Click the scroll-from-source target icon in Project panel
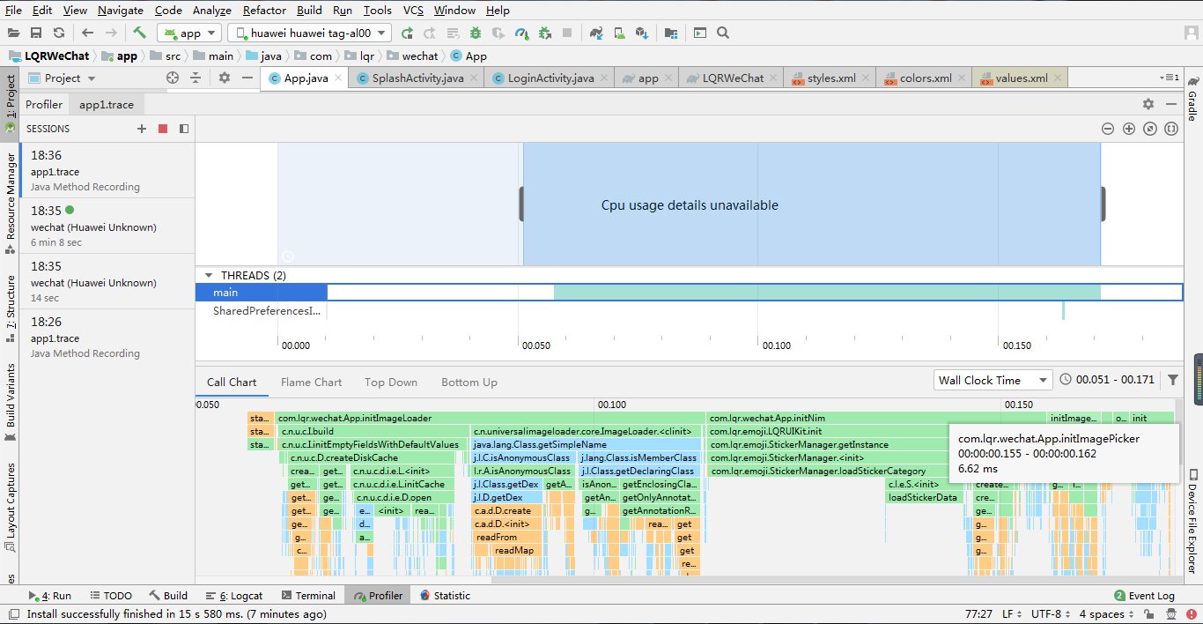Viewport: 1203px width, 624px height. pos(173,78)
